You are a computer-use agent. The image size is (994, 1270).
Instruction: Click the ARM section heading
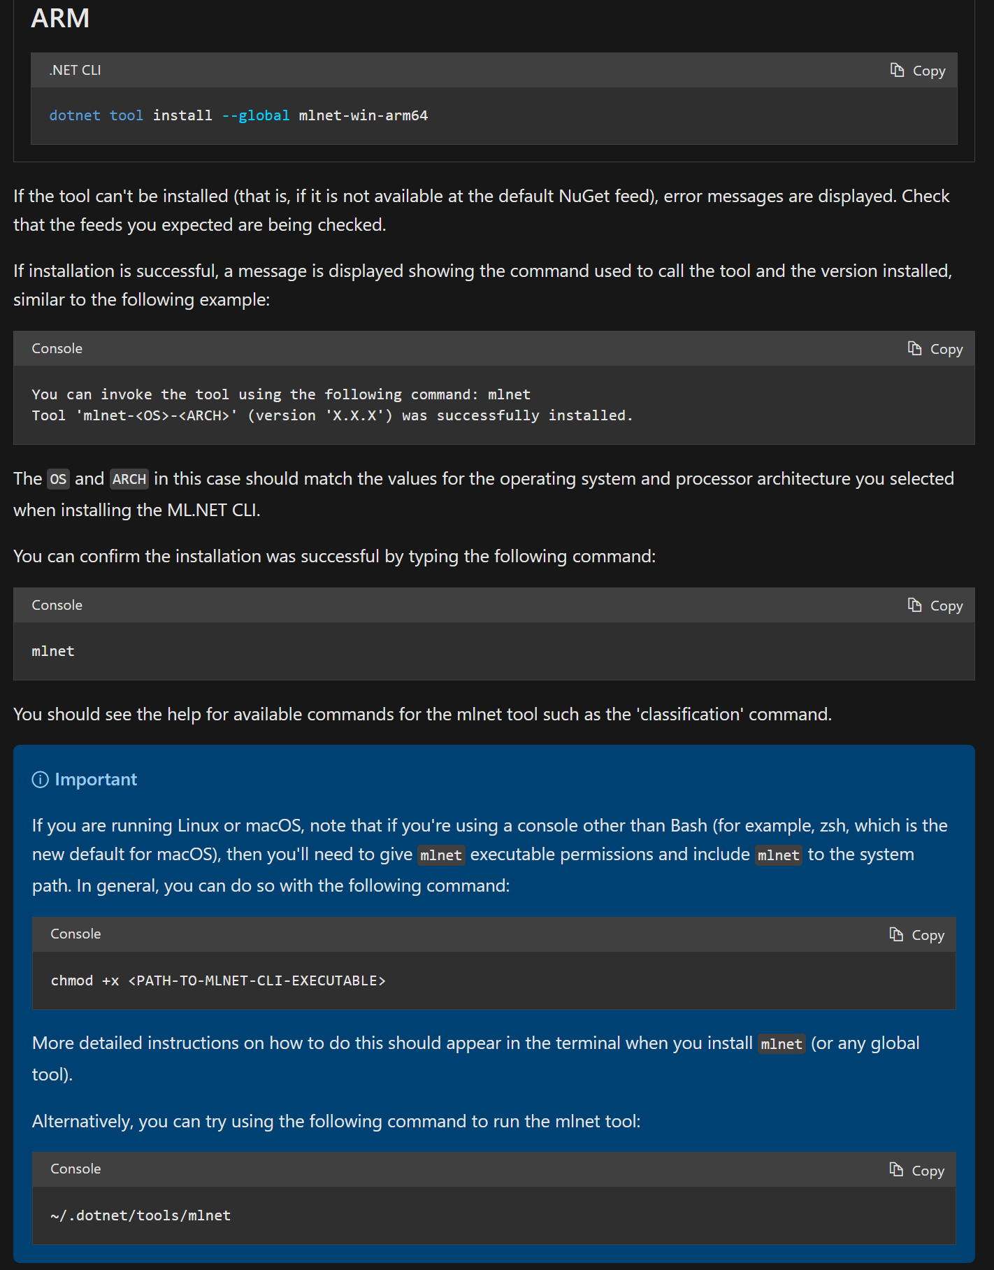(59, 18)
